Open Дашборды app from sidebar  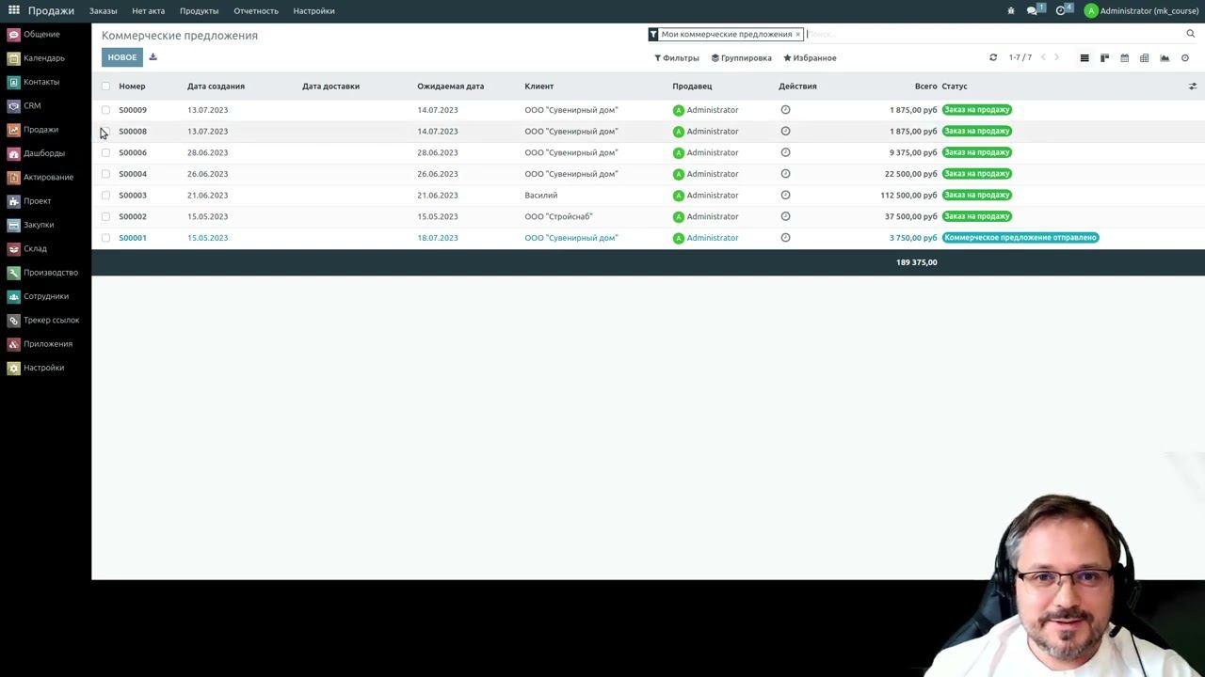[x=36, y=153]
